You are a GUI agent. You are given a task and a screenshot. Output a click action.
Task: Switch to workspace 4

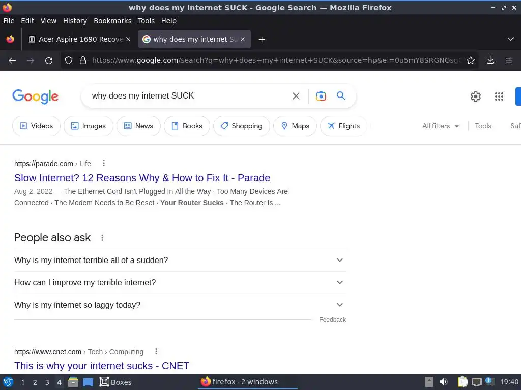(60, 382)
